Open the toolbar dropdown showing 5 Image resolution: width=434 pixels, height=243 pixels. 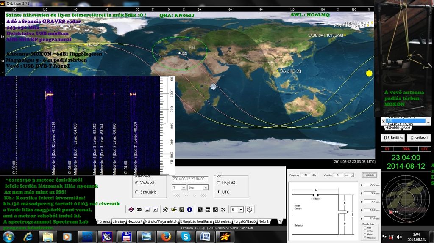pos(241,210)
